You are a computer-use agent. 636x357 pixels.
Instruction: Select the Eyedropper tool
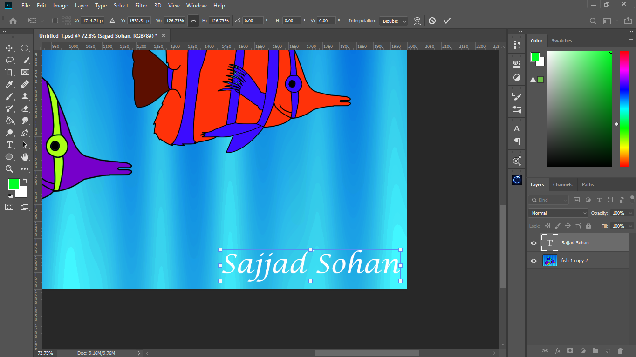coord(9,84)
